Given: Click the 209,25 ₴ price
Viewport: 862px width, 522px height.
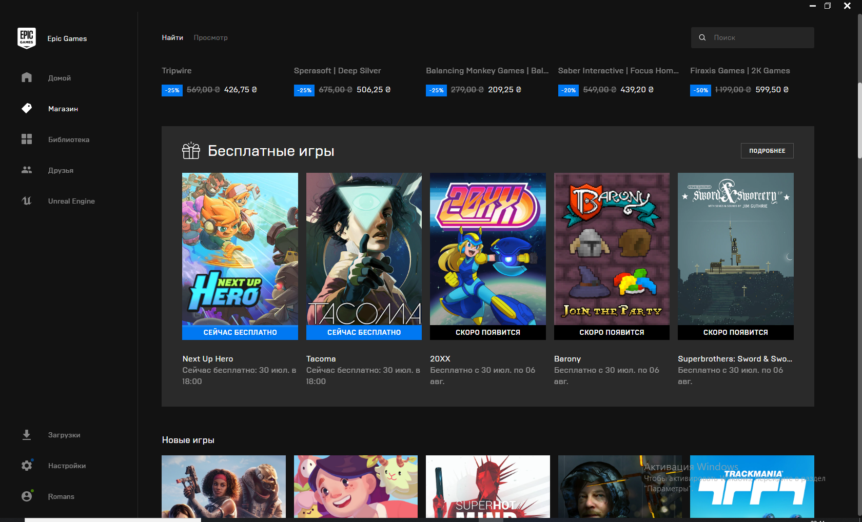Looking at the screenshot, I should [x=505, y=90].
